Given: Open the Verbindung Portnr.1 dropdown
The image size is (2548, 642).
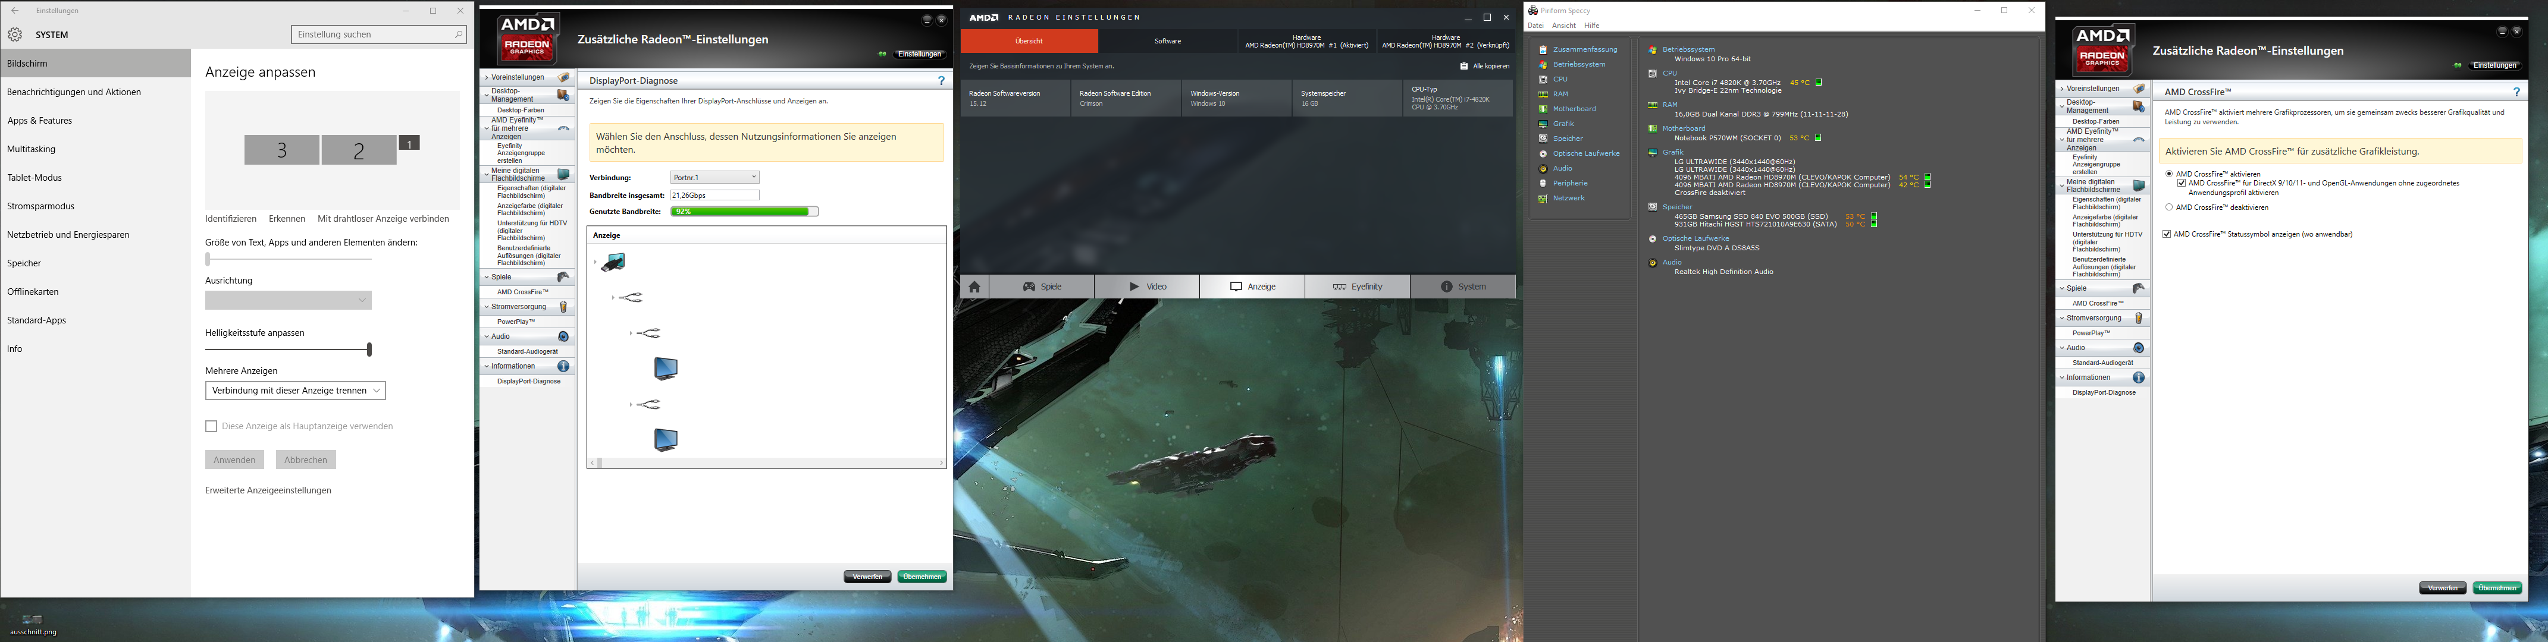Looking at the screenshot, I should 714,178.
